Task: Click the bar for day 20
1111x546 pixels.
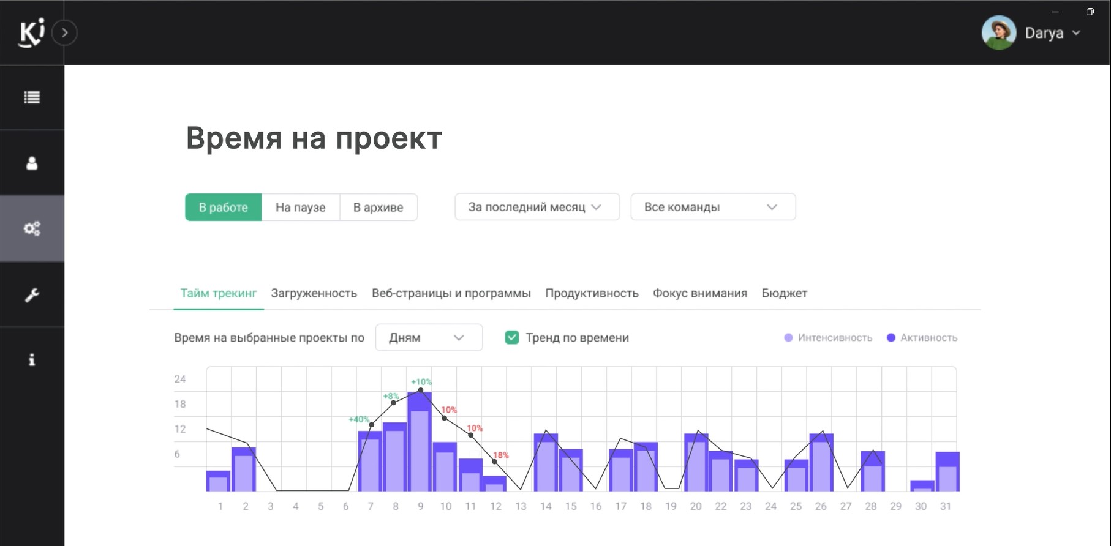Action: click(x=696, y=462)
